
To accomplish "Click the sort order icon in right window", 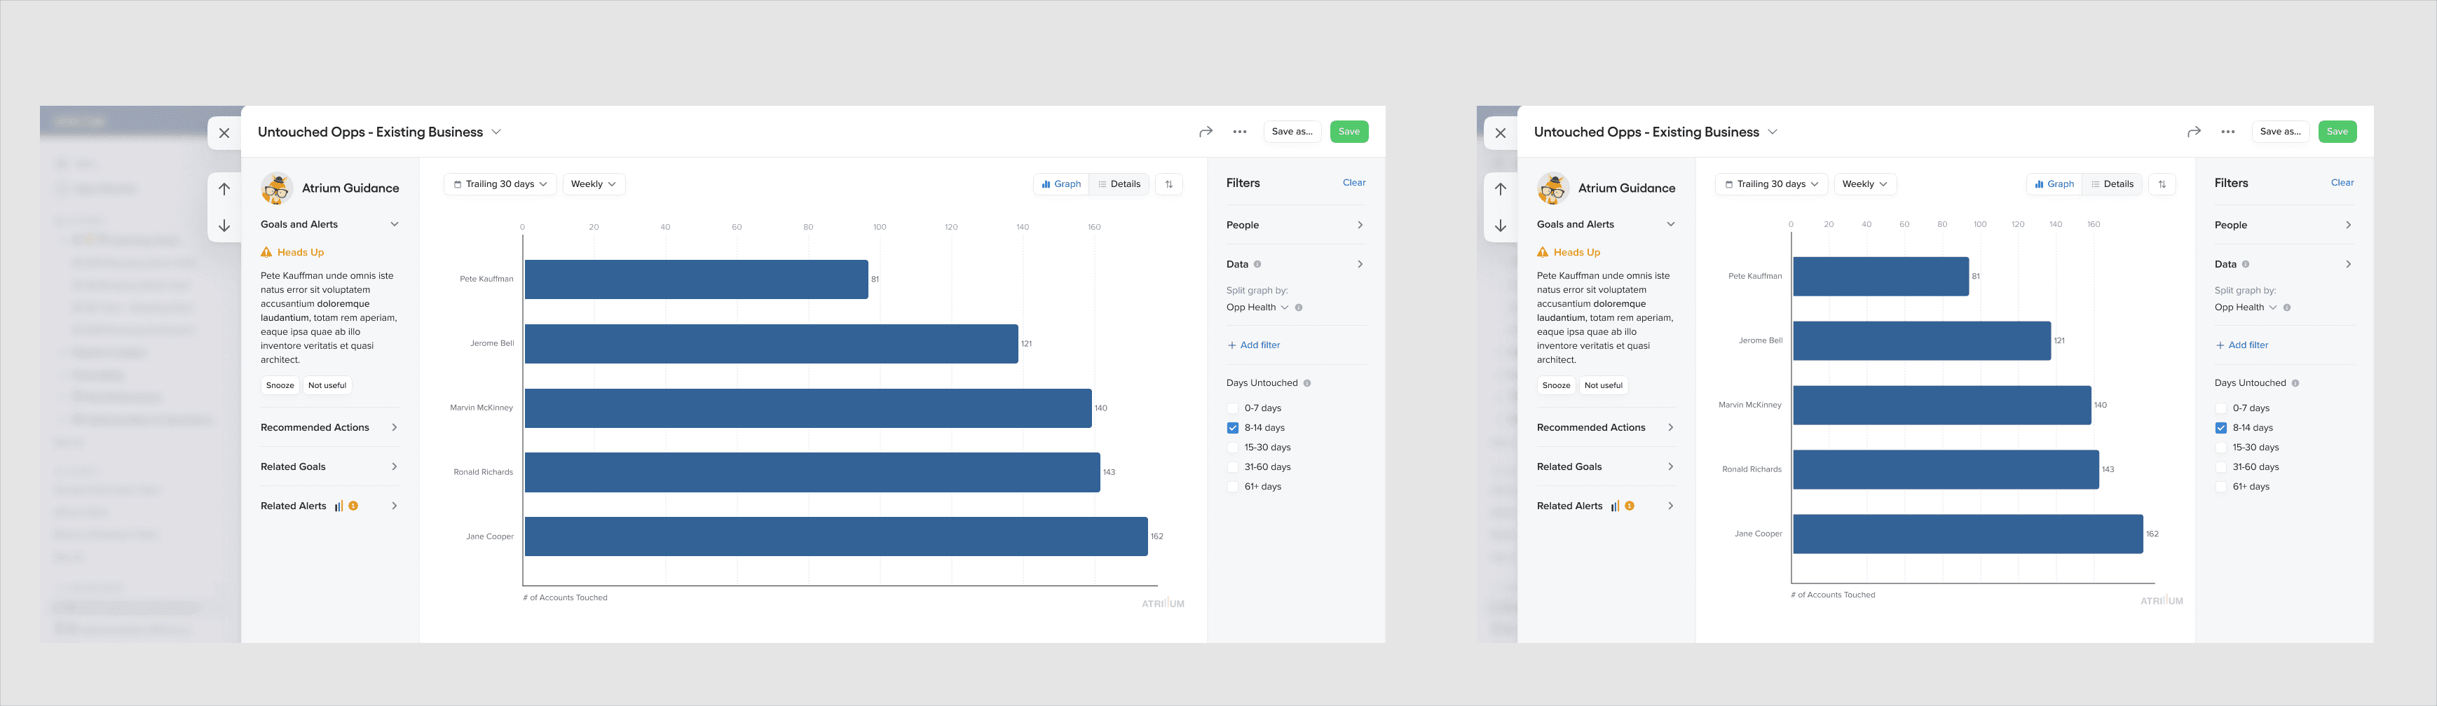I will coord(2162,184).
